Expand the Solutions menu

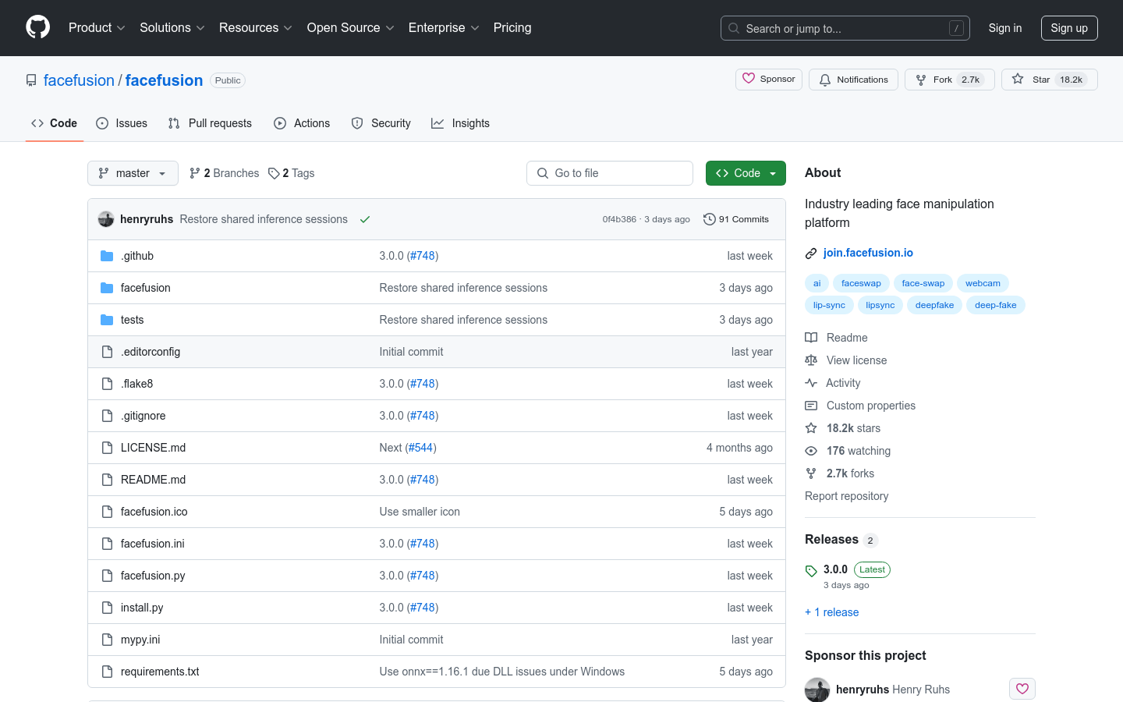coord(172,28)
